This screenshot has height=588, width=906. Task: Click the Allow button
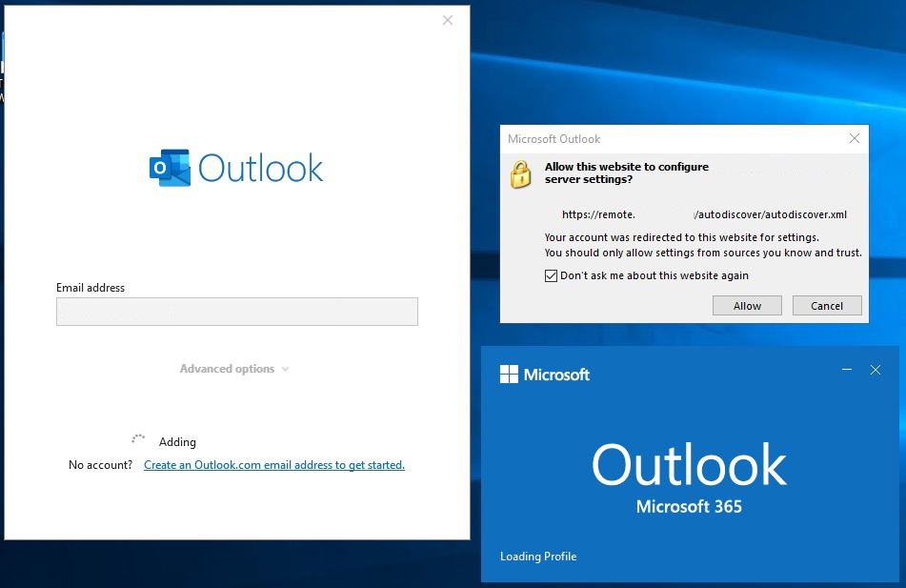(x=747, y=306)
